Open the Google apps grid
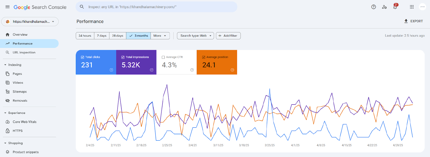This screenshot has width=430, height=157. (412, 7)
